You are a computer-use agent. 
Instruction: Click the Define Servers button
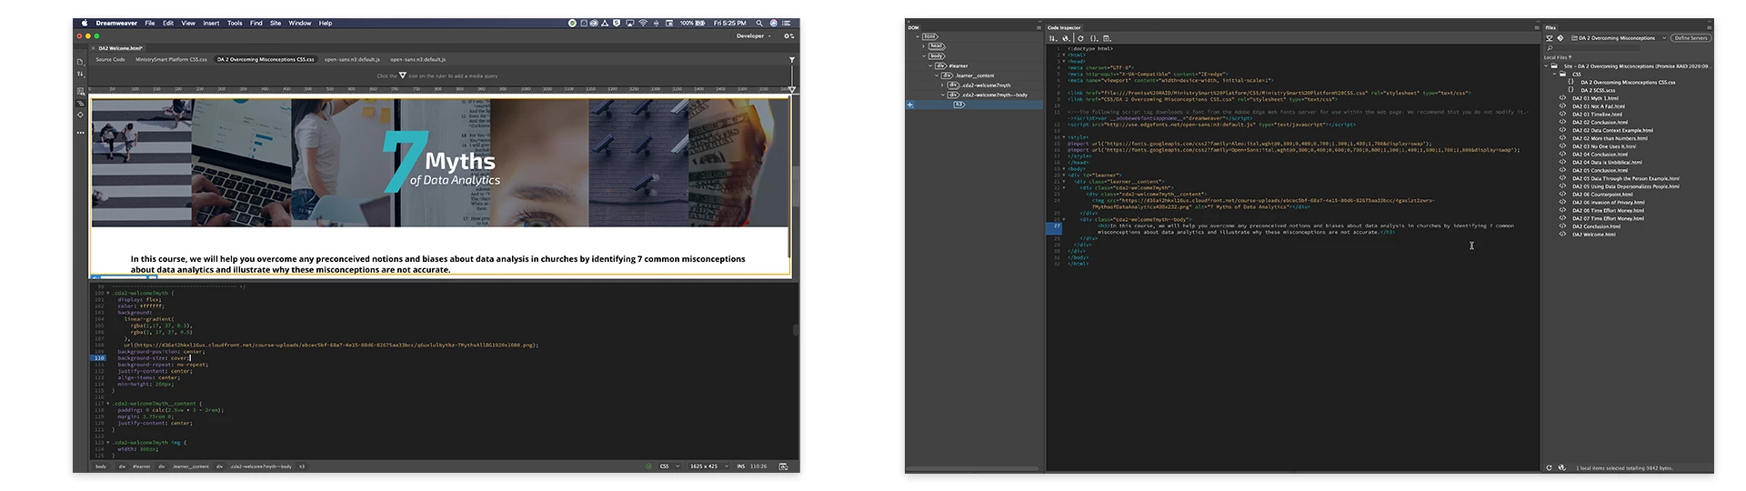point(1691,38)
